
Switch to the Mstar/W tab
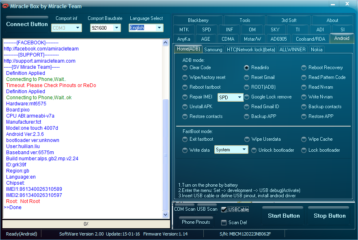pyautogui.click(x=252, y=39)
